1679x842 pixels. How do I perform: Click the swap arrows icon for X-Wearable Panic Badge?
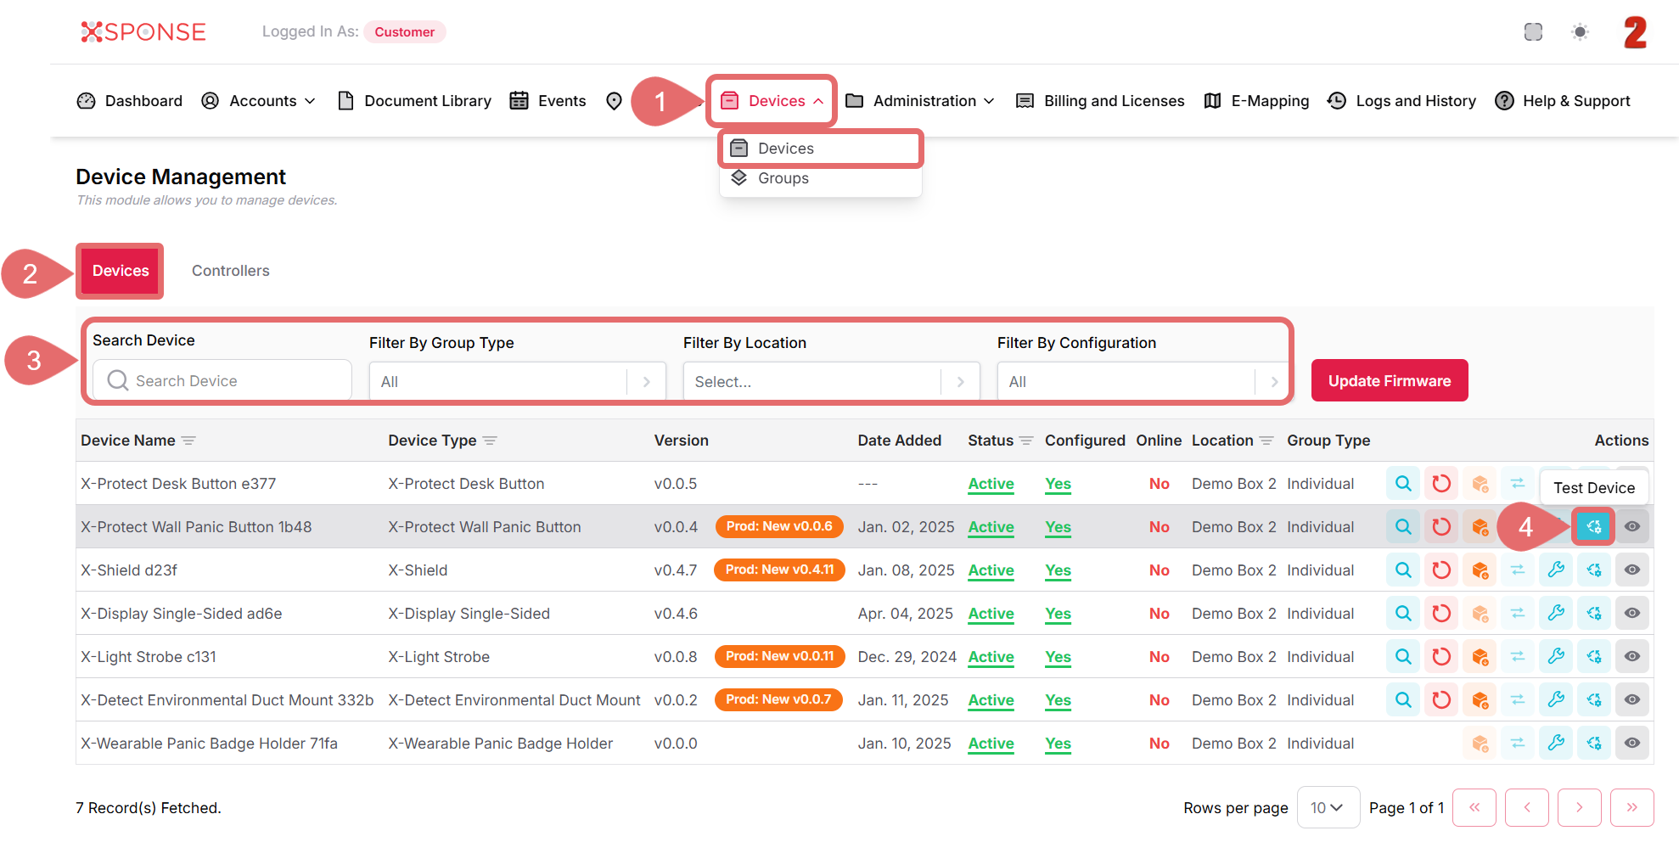pos(1518,744)
